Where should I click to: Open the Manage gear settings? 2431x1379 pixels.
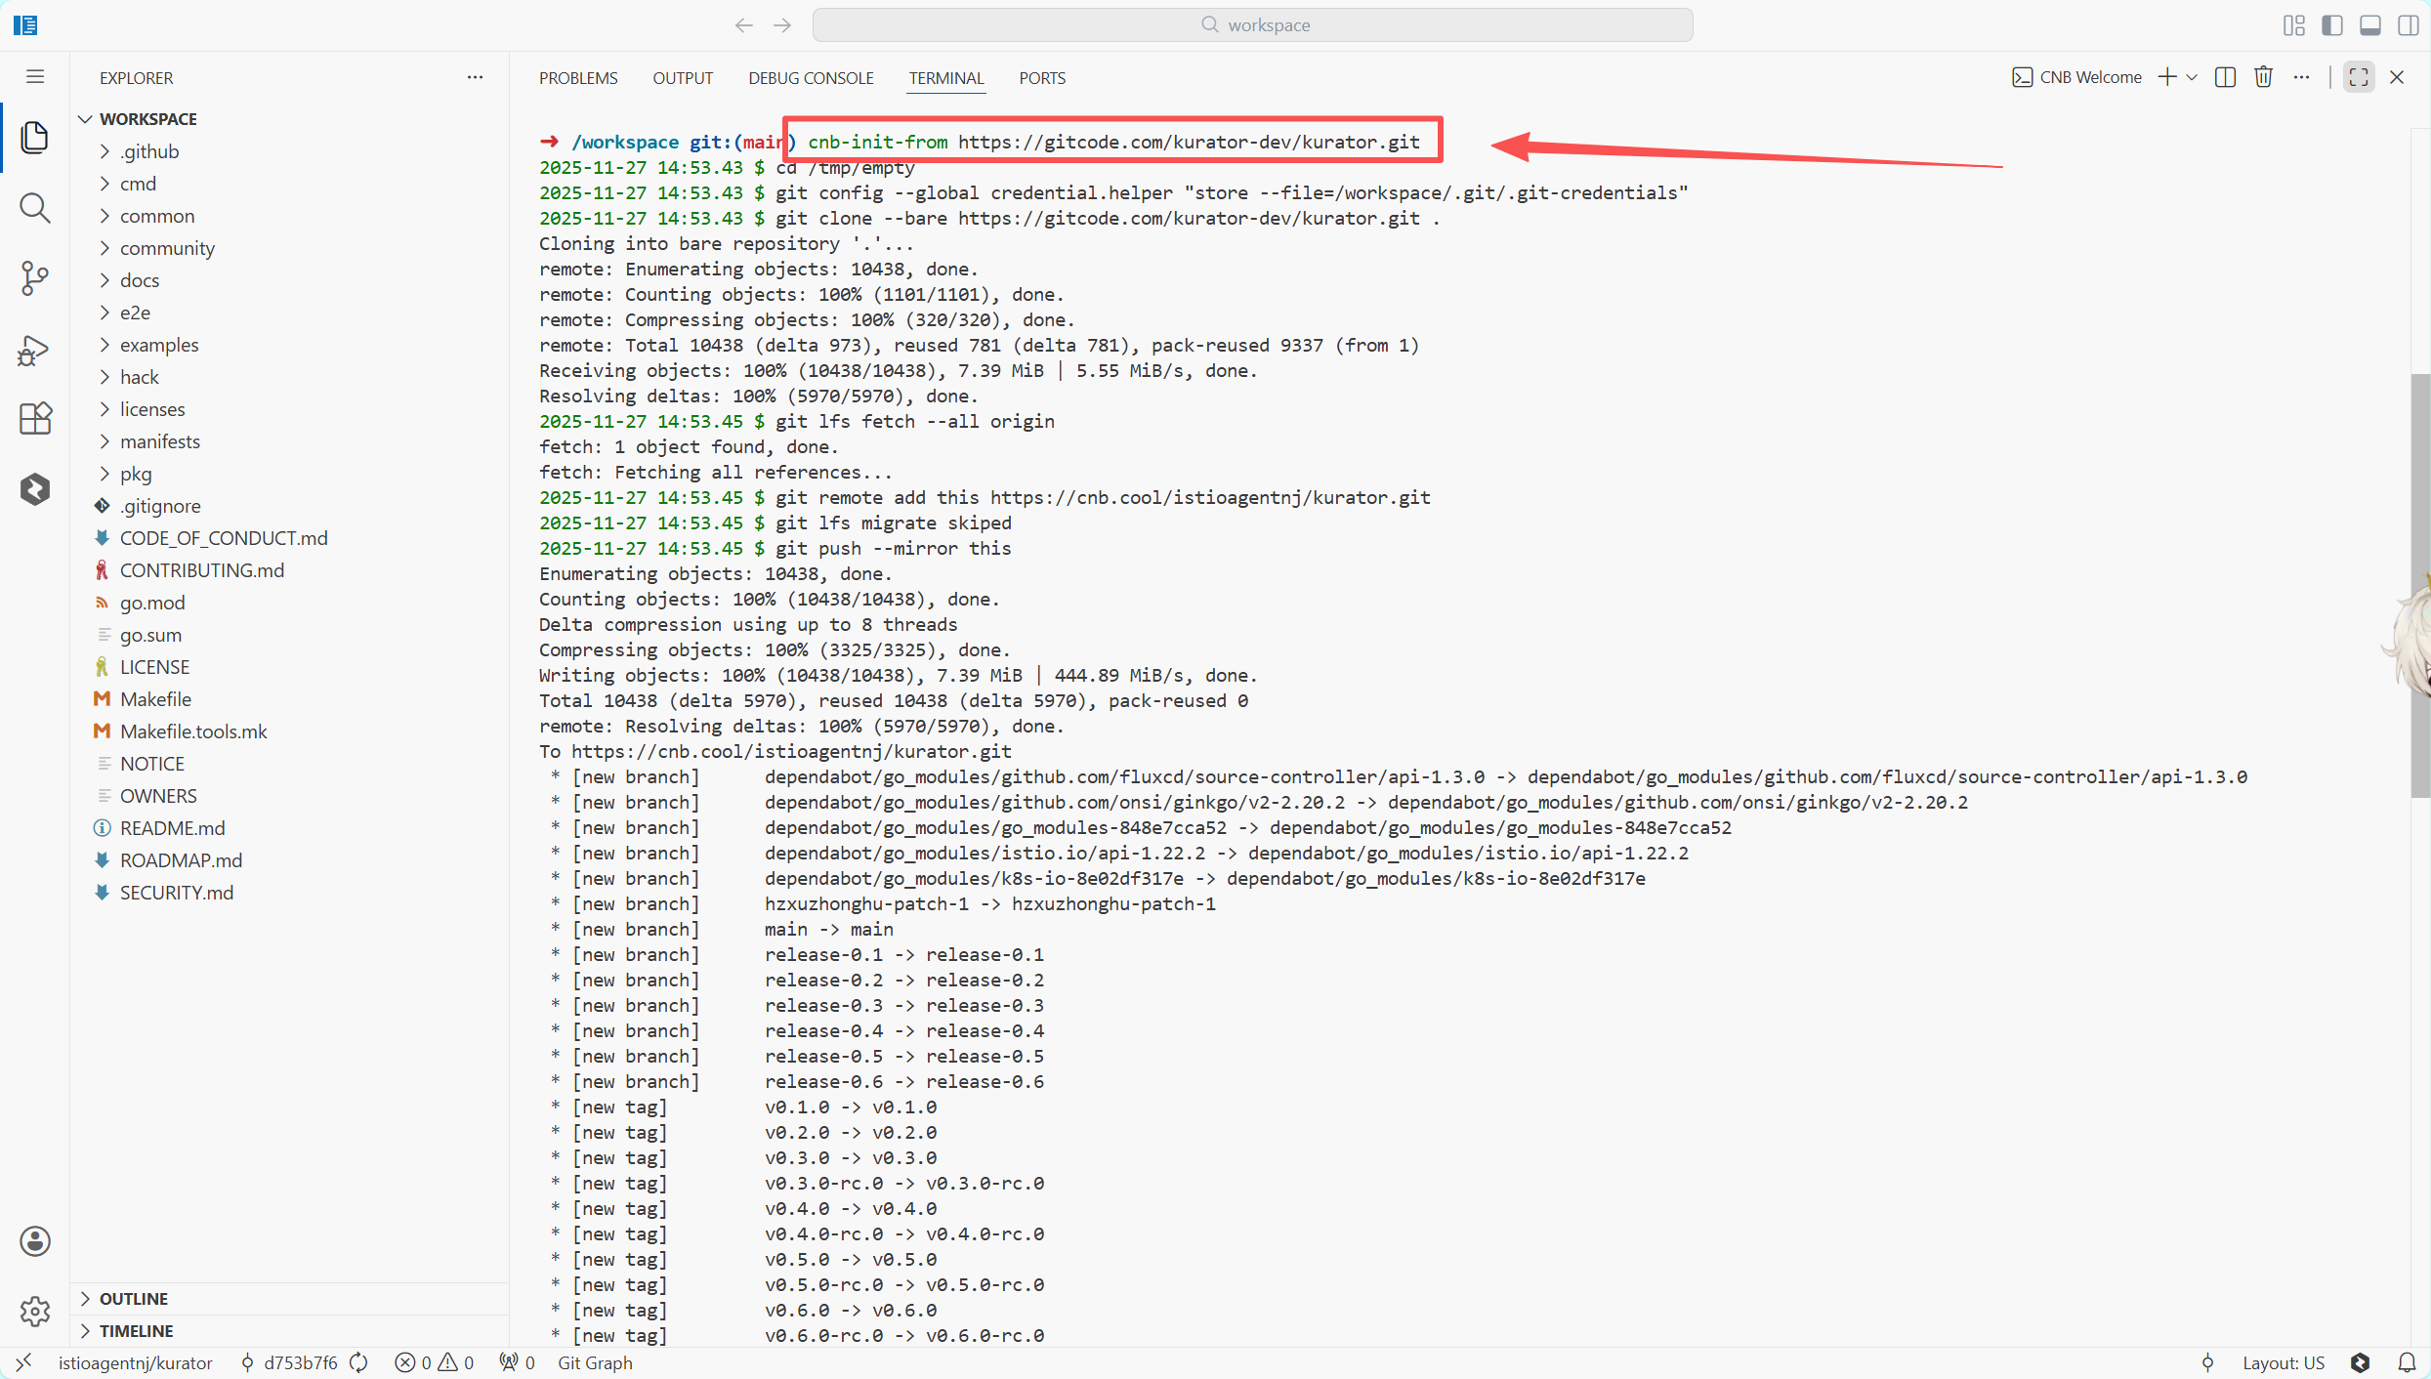[x=35, y=1311]
